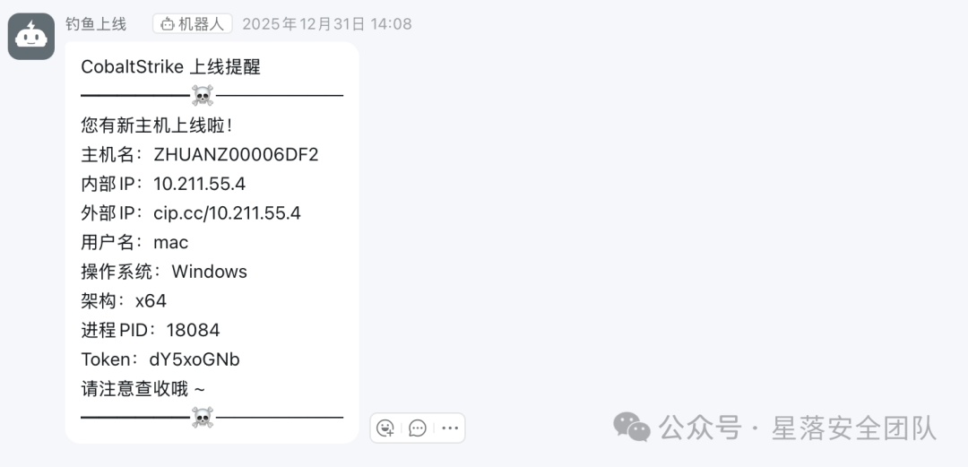968x467 pixels.
Task: Click the robot avatar of 钓鱼上线
Action: coord(30,37)
